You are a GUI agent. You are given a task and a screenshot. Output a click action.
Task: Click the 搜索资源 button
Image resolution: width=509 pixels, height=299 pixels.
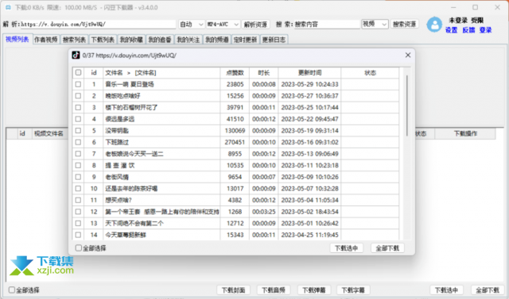tap(404, 25)
